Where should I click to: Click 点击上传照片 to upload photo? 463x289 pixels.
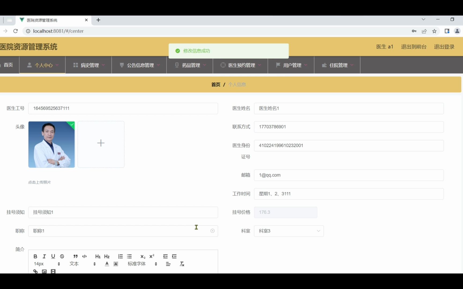point(39,182)
